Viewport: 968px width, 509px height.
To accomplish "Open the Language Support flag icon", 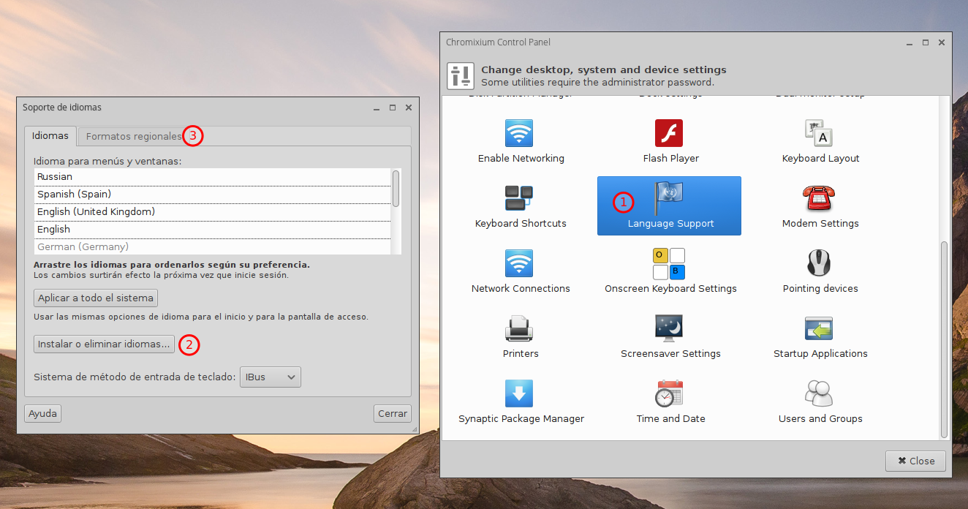I will (x=669, y=197).
